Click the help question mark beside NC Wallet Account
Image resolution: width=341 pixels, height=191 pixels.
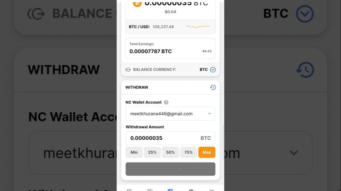(x=166, y=102)
